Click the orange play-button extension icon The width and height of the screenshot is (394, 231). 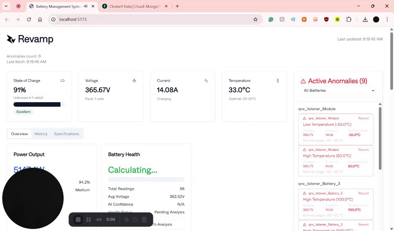pos(304,20)
